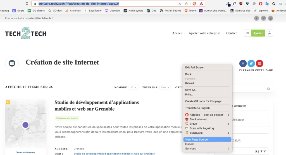The height and width of the screenshot is (155, 286).
Task: Open the Userflow bookmark
Action: coord(113,11)
